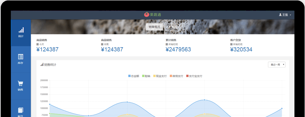Open the 最近一周 time range dropdown
Screen dimensions: 305x117
point(277,65)
